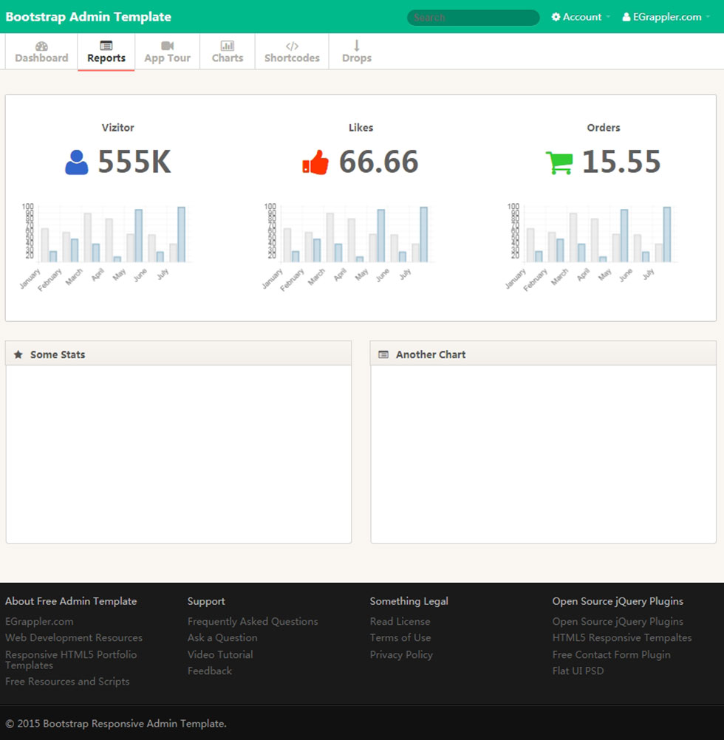Go to the Charts tab

(228, 52)
